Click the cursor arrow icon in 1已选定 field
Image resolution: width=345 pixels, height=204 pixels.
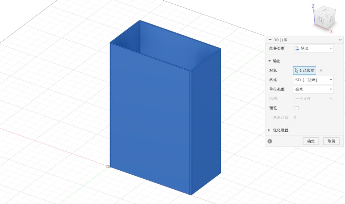[296, 70]
